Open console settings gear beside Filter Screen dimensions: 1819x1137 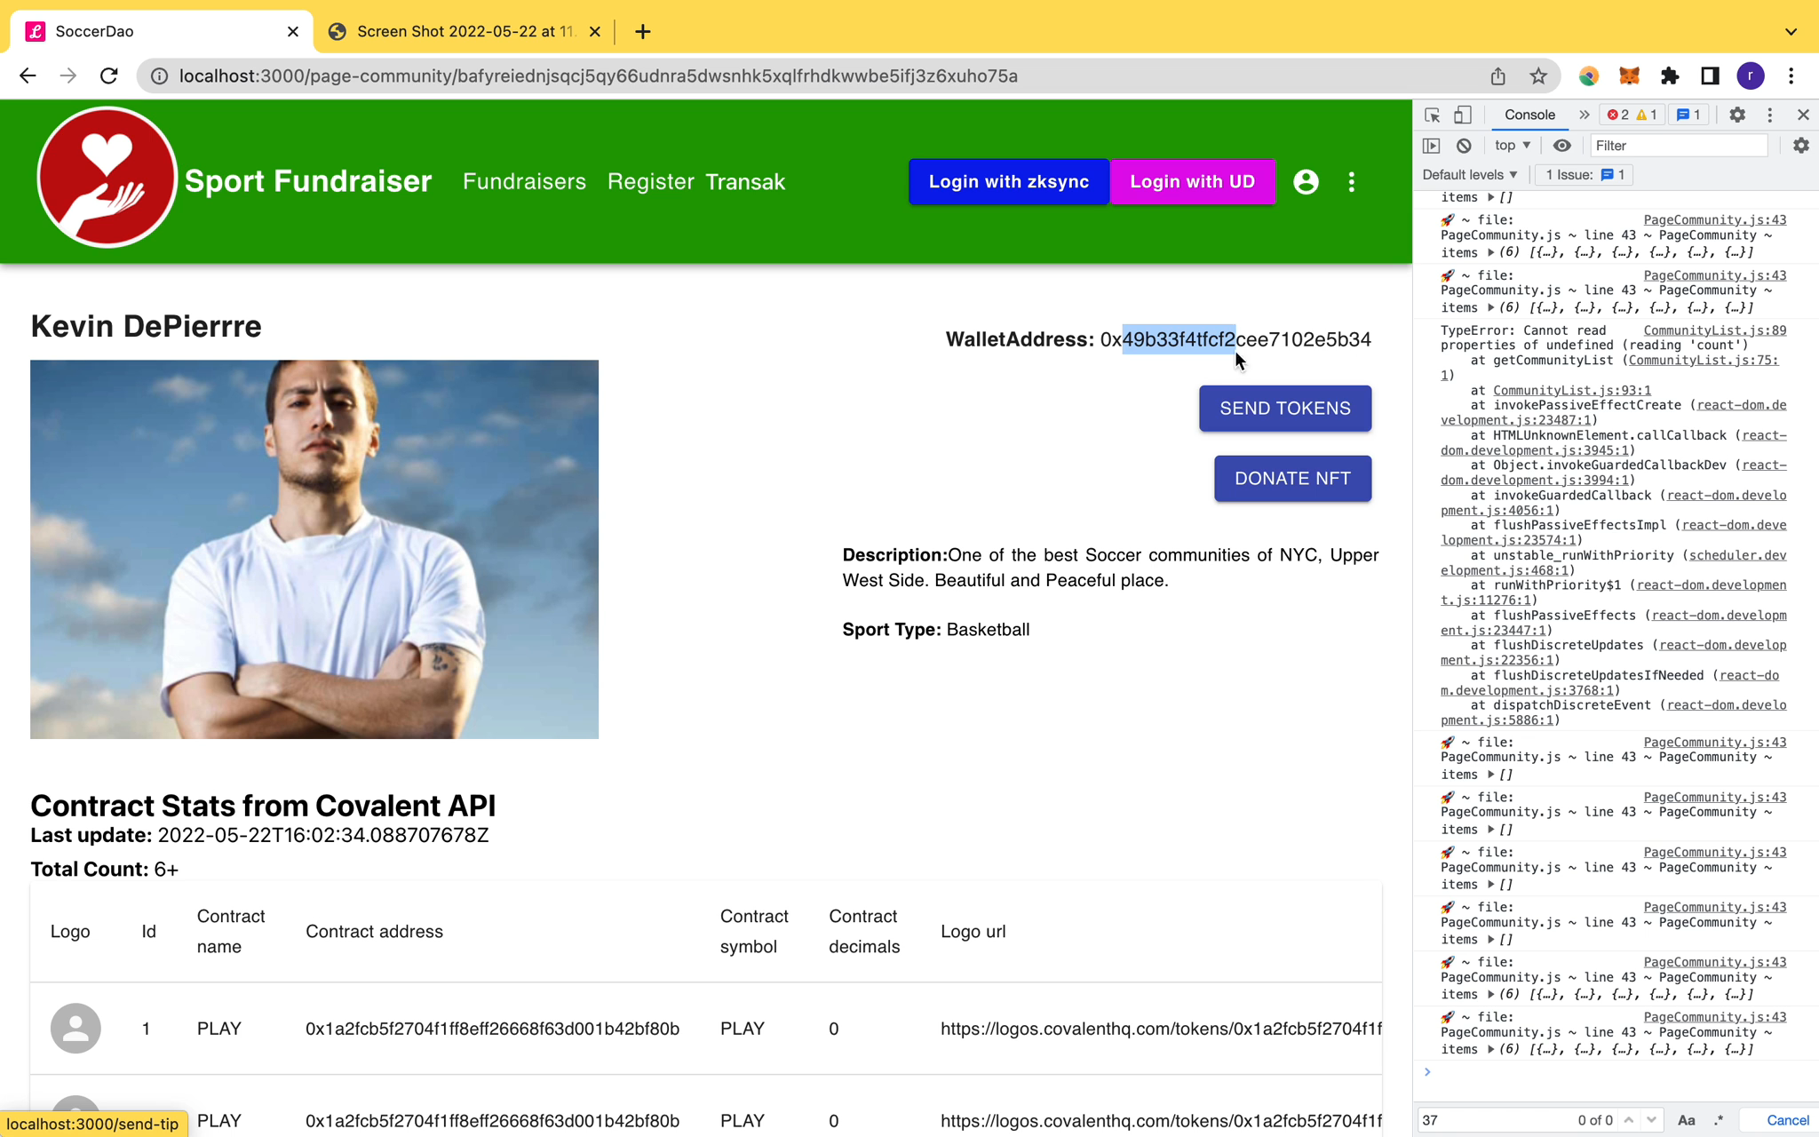coord(1800,146)
